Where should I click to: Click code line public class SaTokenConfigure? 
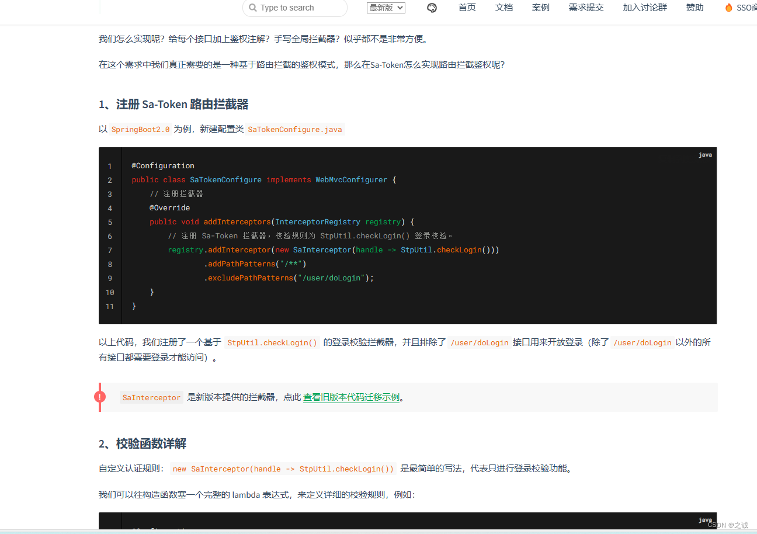click(x=264, y=180)
